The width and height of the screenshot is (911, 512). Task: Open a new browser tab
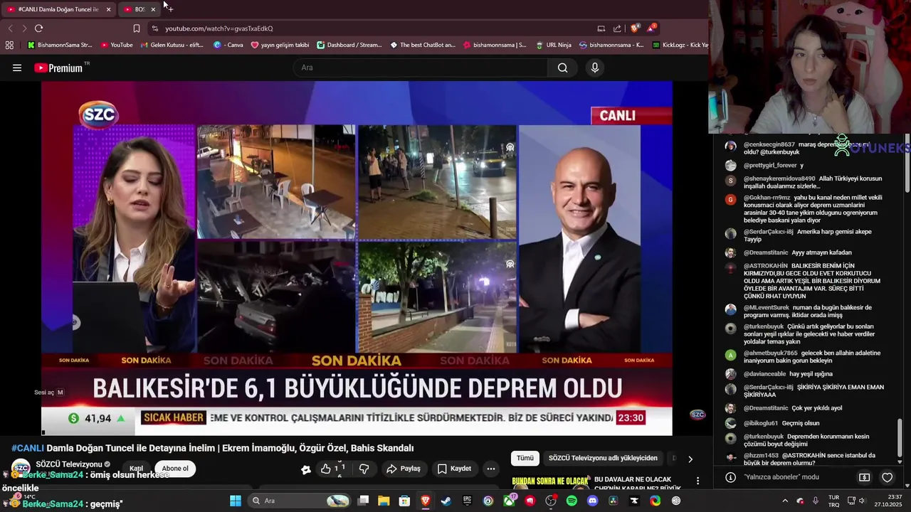tap(169, 9)
